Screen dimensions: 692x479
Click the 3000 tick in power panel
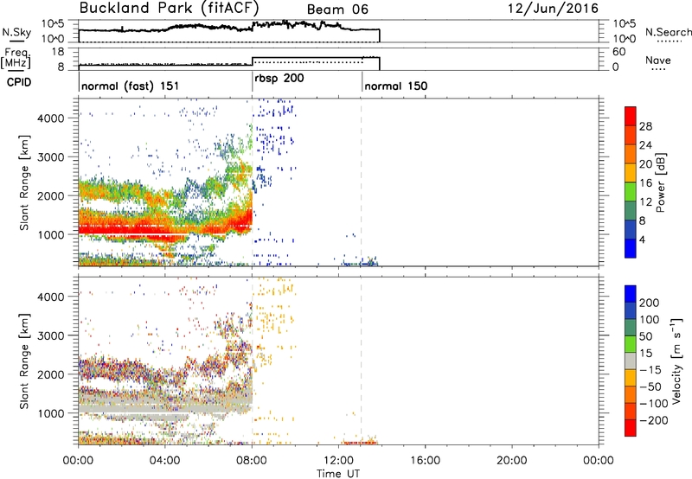point(51,157)
